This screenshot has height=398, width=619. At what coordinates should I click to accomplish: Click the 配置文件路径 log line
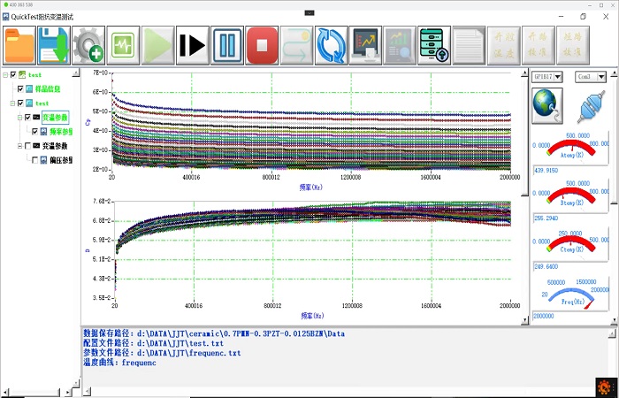point(153,343)
